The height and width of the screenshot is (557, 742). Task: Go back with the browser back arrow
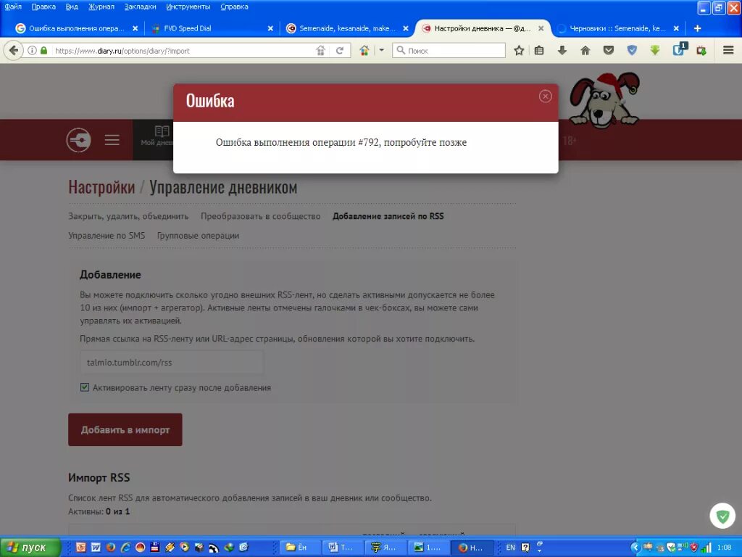tap(13, 50)
